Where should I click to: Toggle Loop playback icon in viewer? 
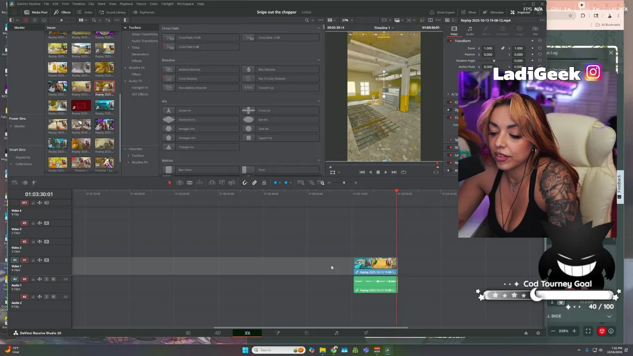click(x=404, y=172)
